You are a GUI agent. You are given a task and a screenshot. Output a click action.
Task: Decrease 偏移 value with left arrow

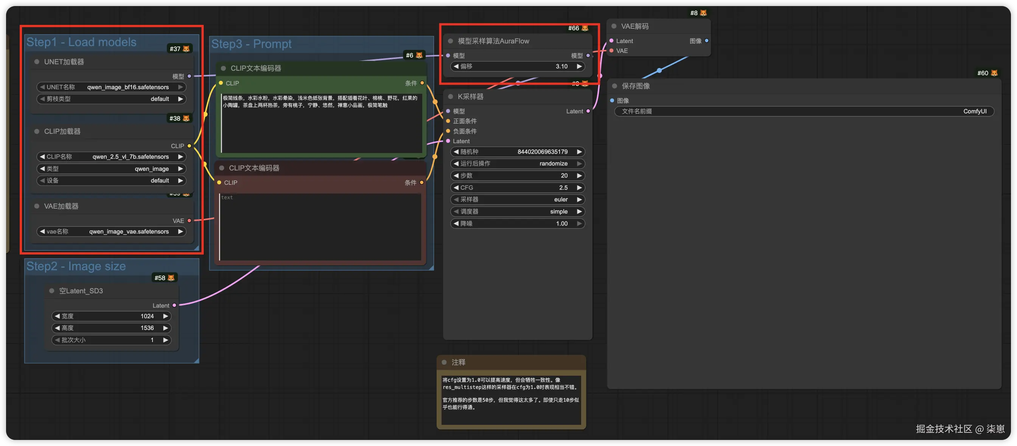tap(456, 67)
